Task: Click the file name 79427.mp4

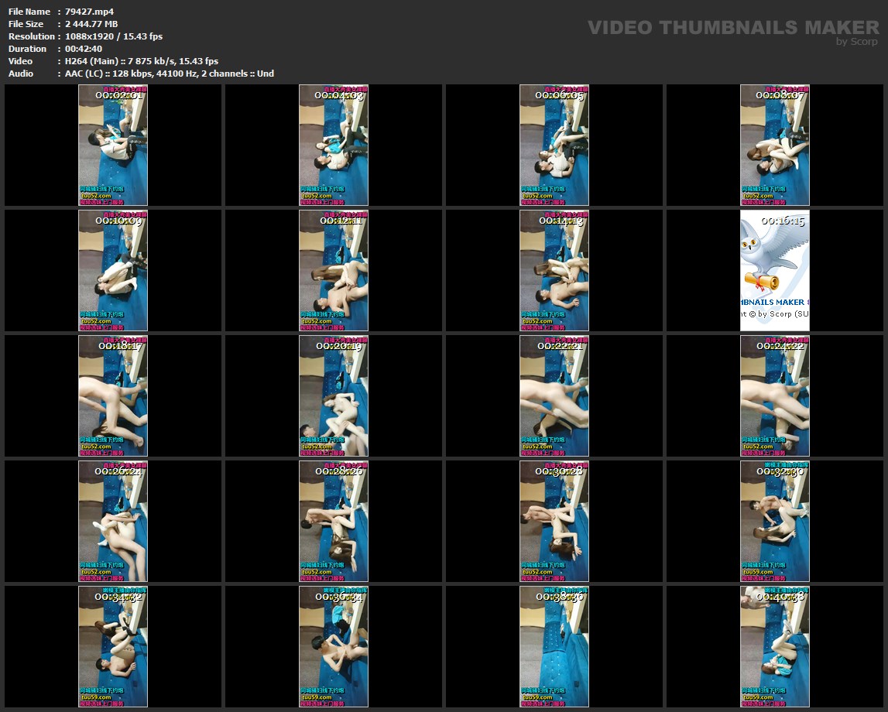Action: pos(89,12)
